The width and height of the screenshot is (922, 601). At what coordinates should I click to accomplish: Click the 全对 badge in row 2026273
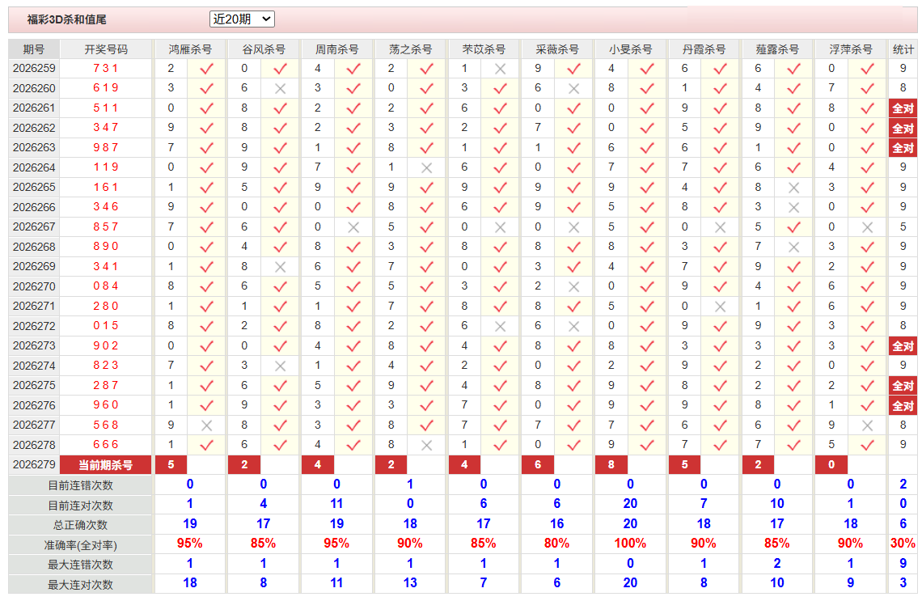903,345
